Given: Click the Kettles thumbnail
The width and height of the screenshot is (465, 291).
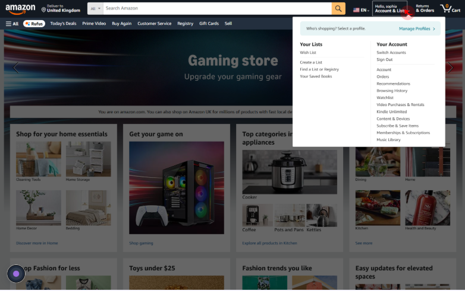Looking at the screenshot, I should (x=322, y=215).
